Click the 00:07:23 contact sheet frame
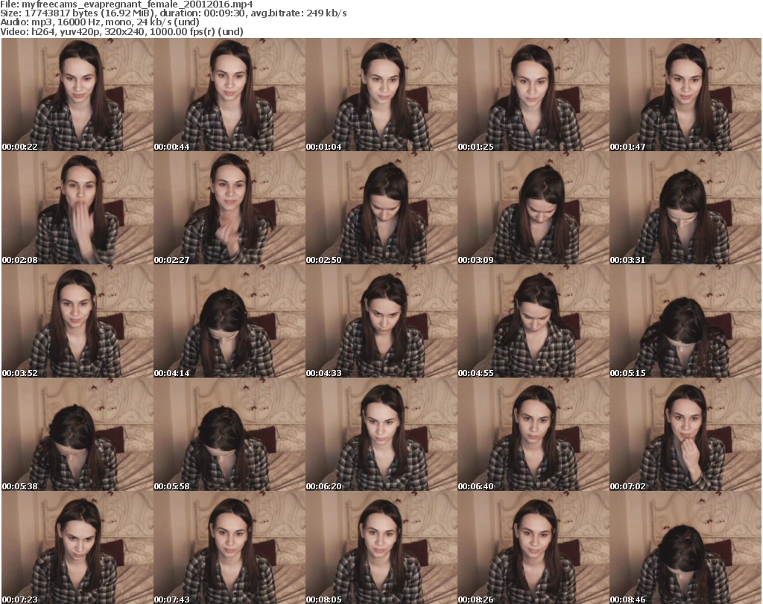Screen dimensions: 763x604 tap(77, 547)
